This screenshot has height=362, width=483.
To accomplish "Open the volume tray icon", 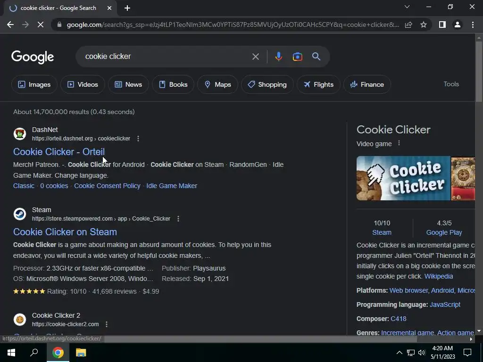I will pyautogui.click(x=422, y=353).
